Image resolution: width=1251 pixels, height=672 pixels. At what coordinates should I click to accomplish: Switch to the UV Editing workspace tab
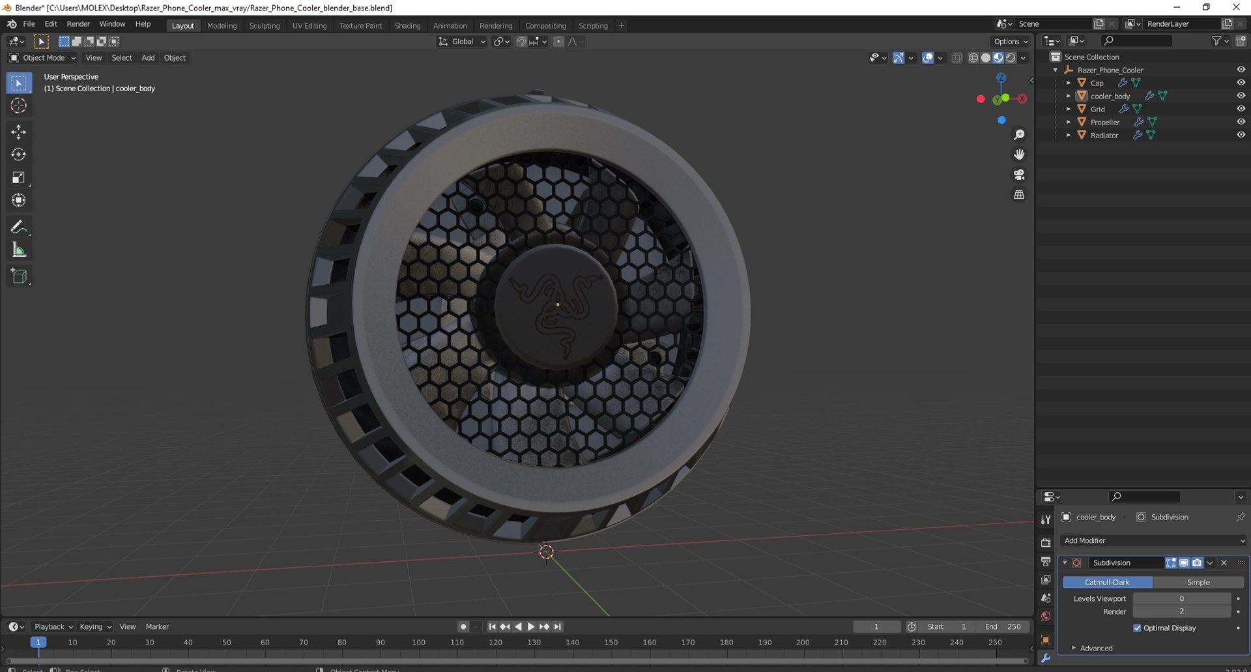click(x=309, y=25)
